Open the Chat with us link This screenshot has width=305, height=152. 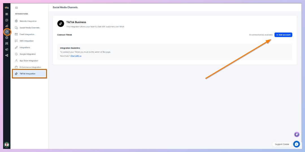(76, 56)
